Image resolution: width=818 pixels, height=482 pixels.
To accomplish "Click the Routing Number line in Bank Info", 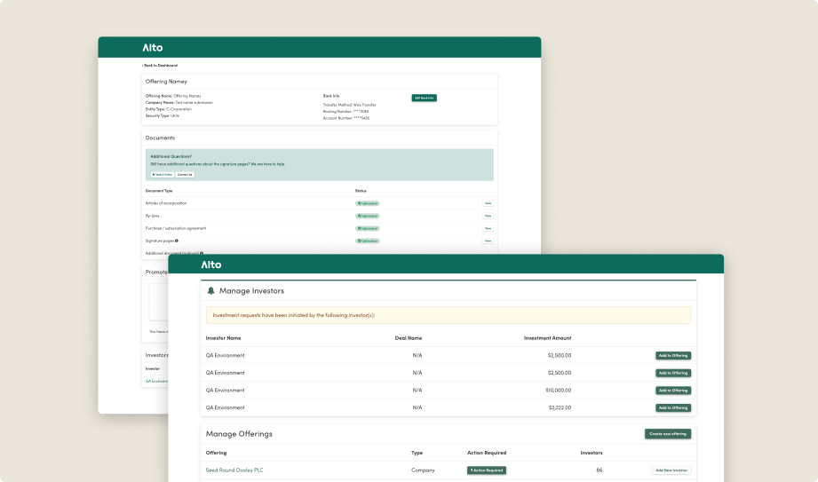I will [345, 112].
